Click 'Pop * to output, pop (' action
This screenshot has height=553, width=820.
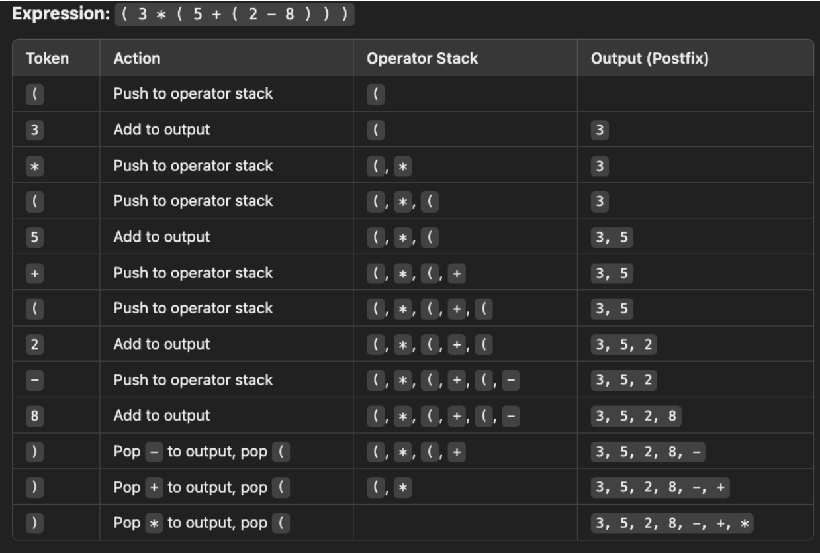[203, 523]
